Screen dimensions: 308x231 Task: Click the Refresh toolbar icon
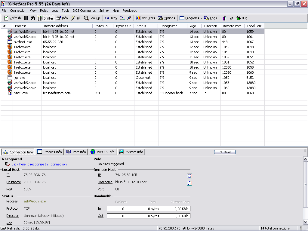pos(12,18)
